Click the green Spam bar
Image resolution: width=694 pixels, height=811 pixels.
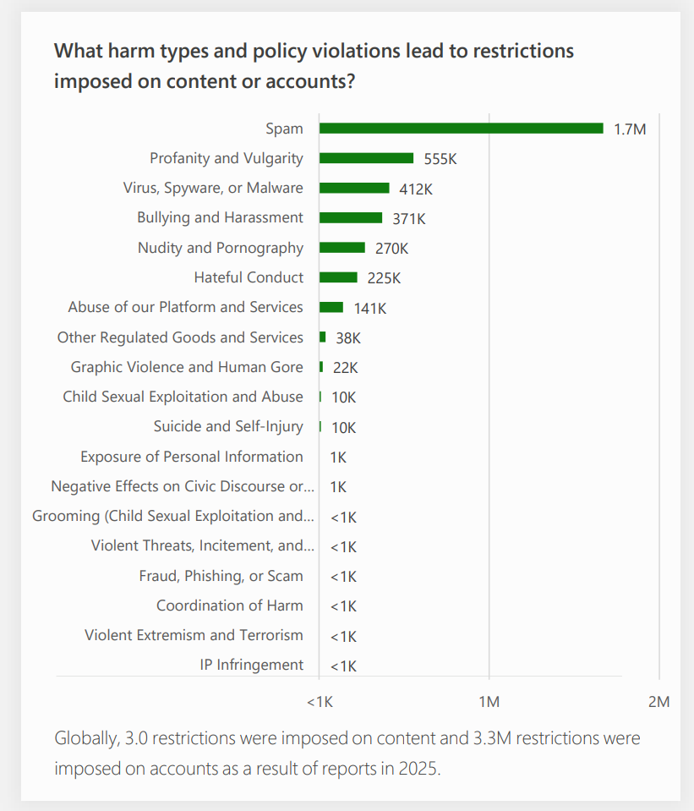pyautogui.click(x=461, y=129)
